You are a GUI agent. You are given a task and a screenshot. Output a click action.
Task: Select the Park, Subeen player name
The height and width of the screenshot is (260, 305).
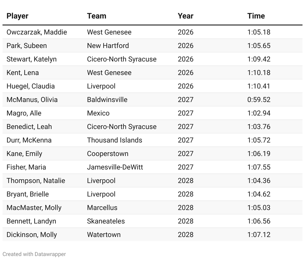[x=26, y=46]
